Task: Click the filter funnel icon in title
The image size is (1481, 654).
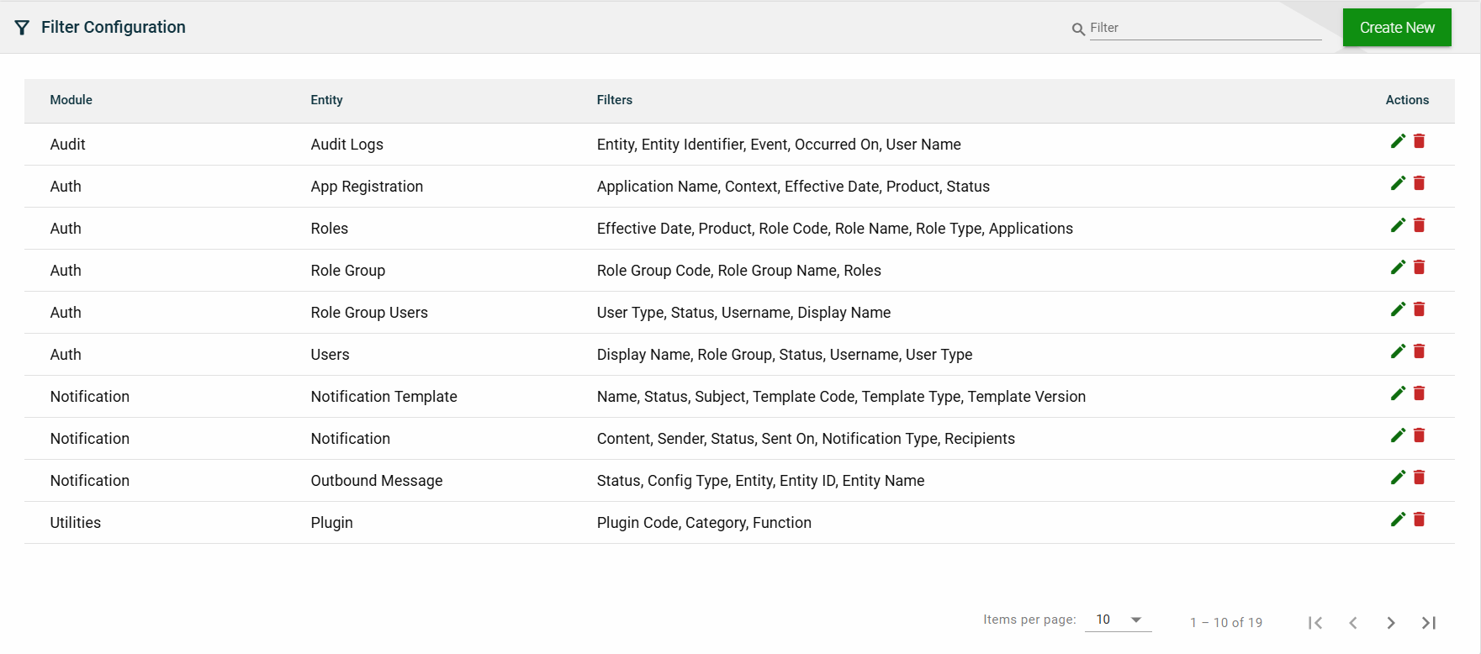Action: coord(23,28)
